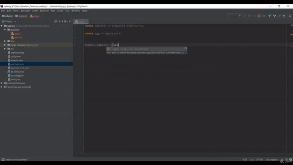Switch to the app.js editor tab
The width and height of the screenshot is (293, 165).
81,22
